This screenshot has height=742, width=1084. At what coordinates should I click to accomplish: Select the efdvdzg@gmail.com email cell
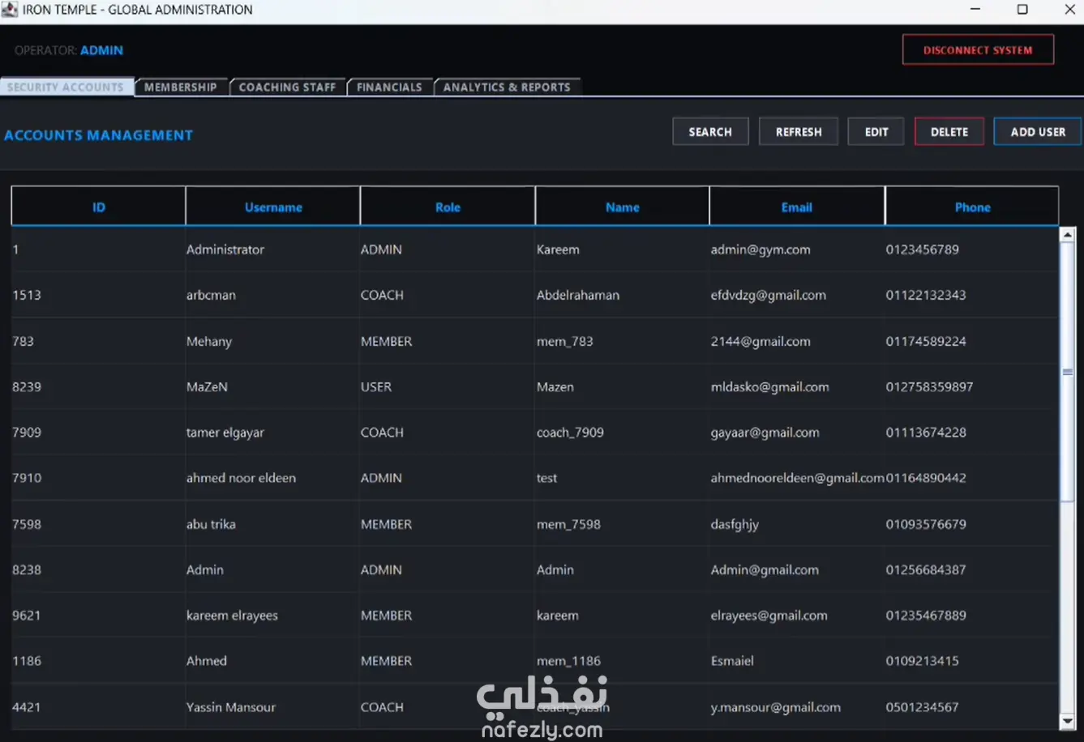(x=797, y=295)
